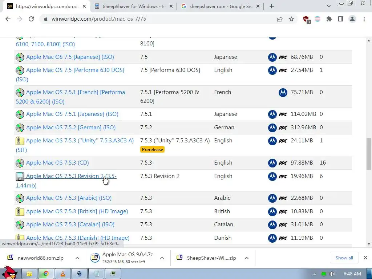372x279 pixels.
Task: Click the 'Catalan' language cell
Action: (x=223, y=225)
